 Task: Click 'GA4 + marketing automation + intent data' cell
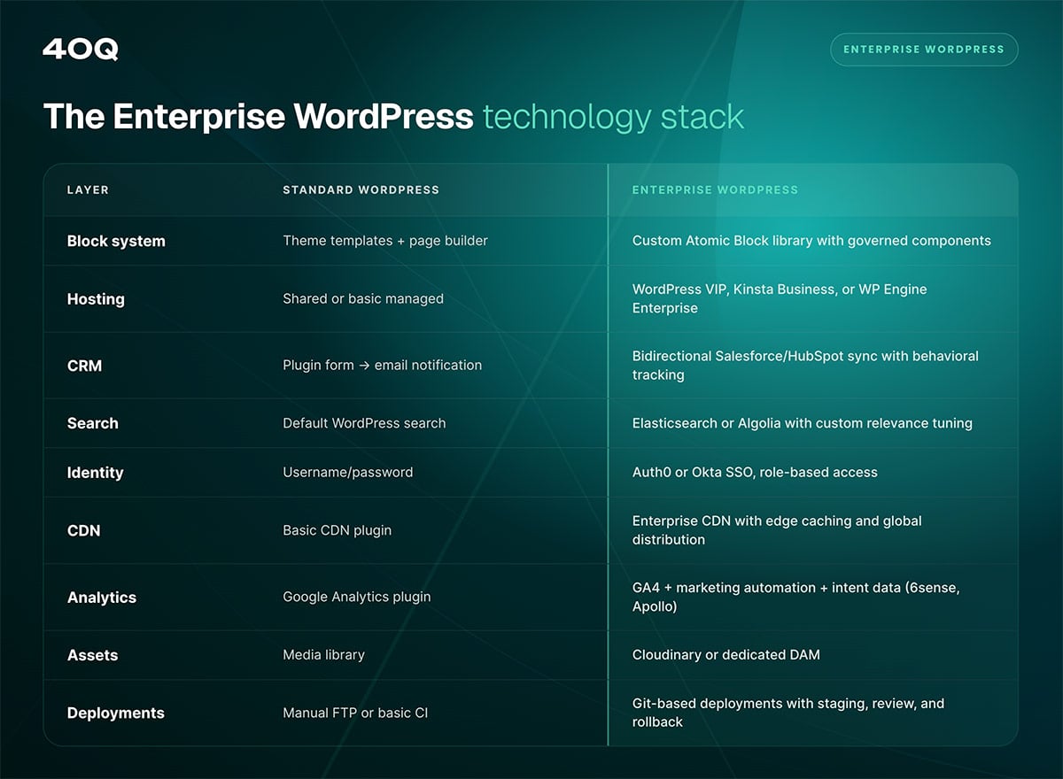(x=795, y=598)
